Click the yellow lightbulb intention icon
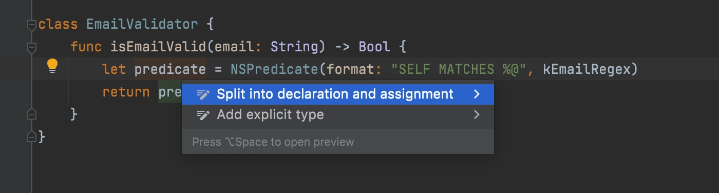The width and height of the screenshot is (719, 193). pos(52,66)
